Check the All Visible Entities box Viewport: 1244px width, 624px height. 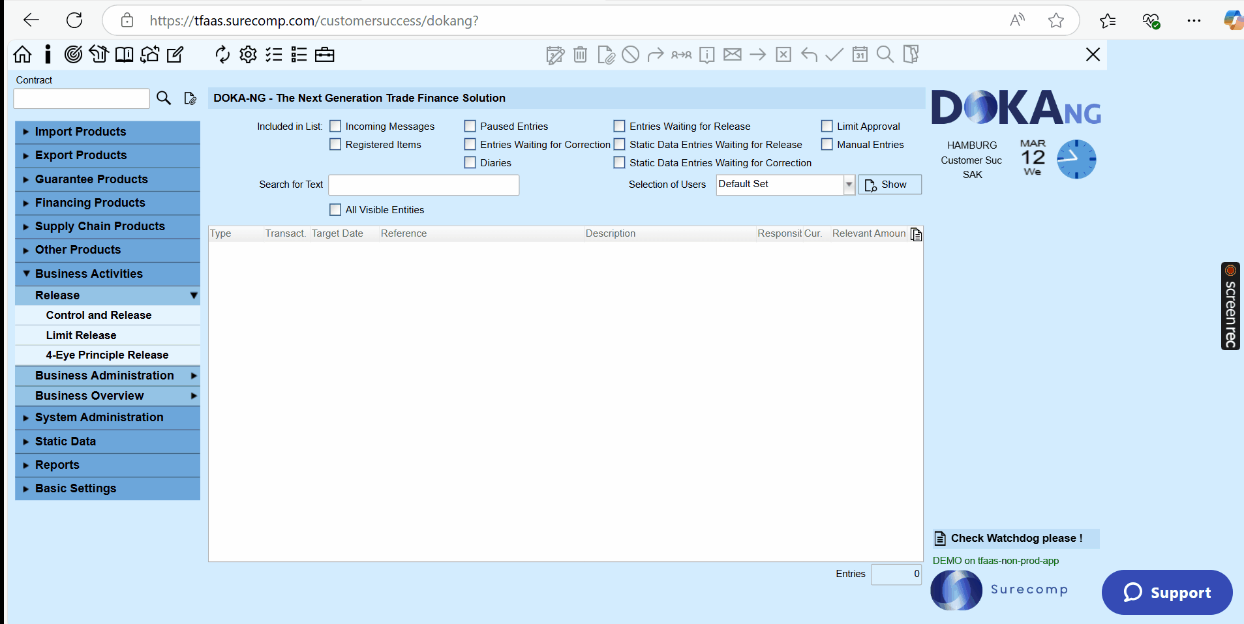pyautogui.click(x=335, y=209)
